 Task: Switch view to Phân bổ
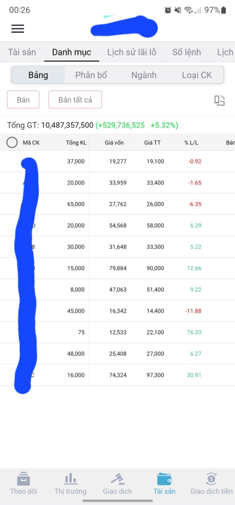coord(91,75)
